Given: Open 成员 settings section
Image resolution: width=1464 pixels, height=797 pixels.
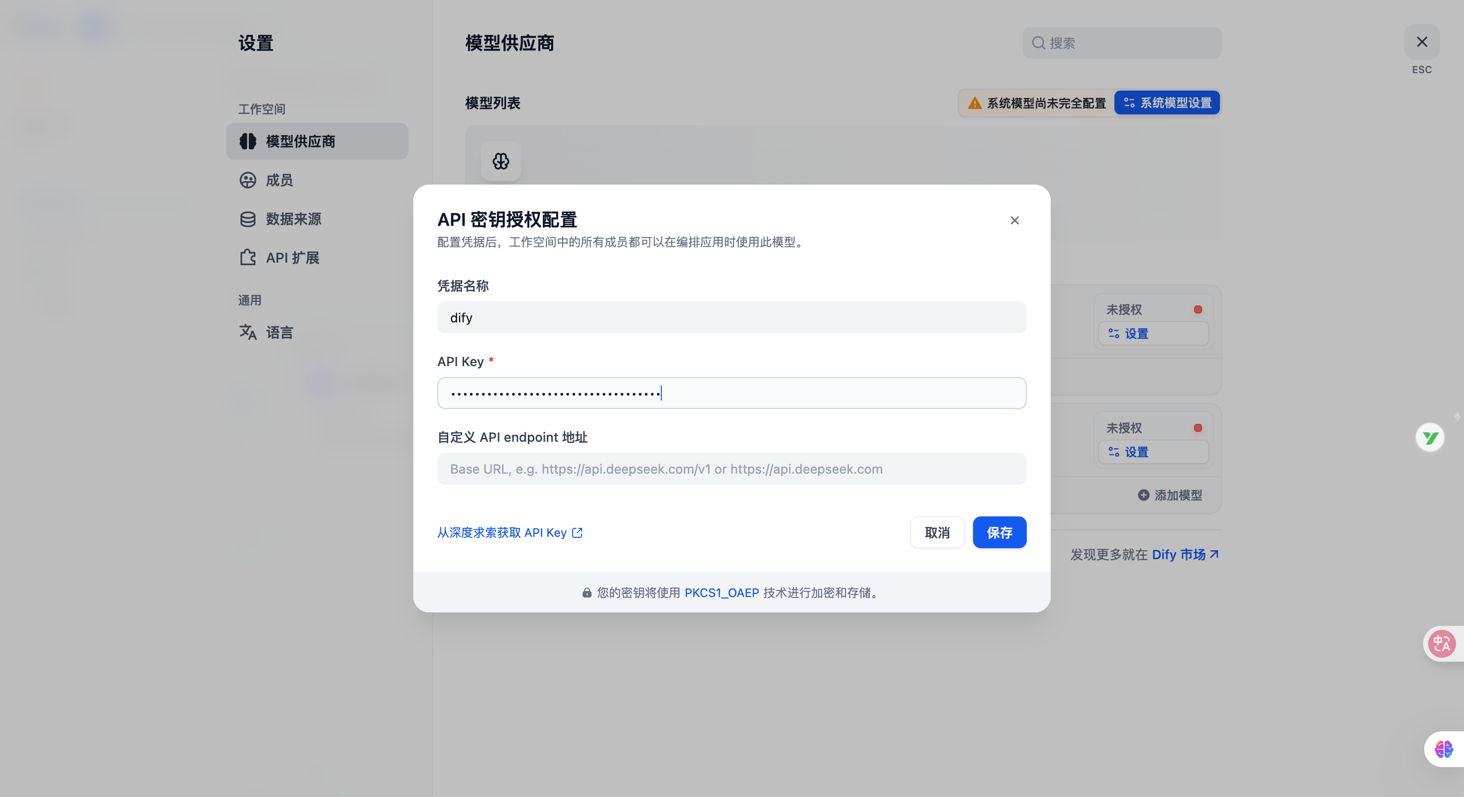Looking at the screenshot, I should (x=278, y=180).
